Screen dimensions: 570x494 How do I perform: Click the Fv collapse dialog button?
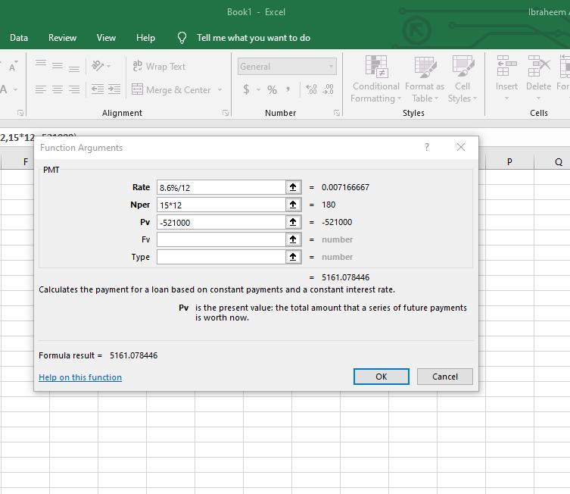(x=293, y=239)
